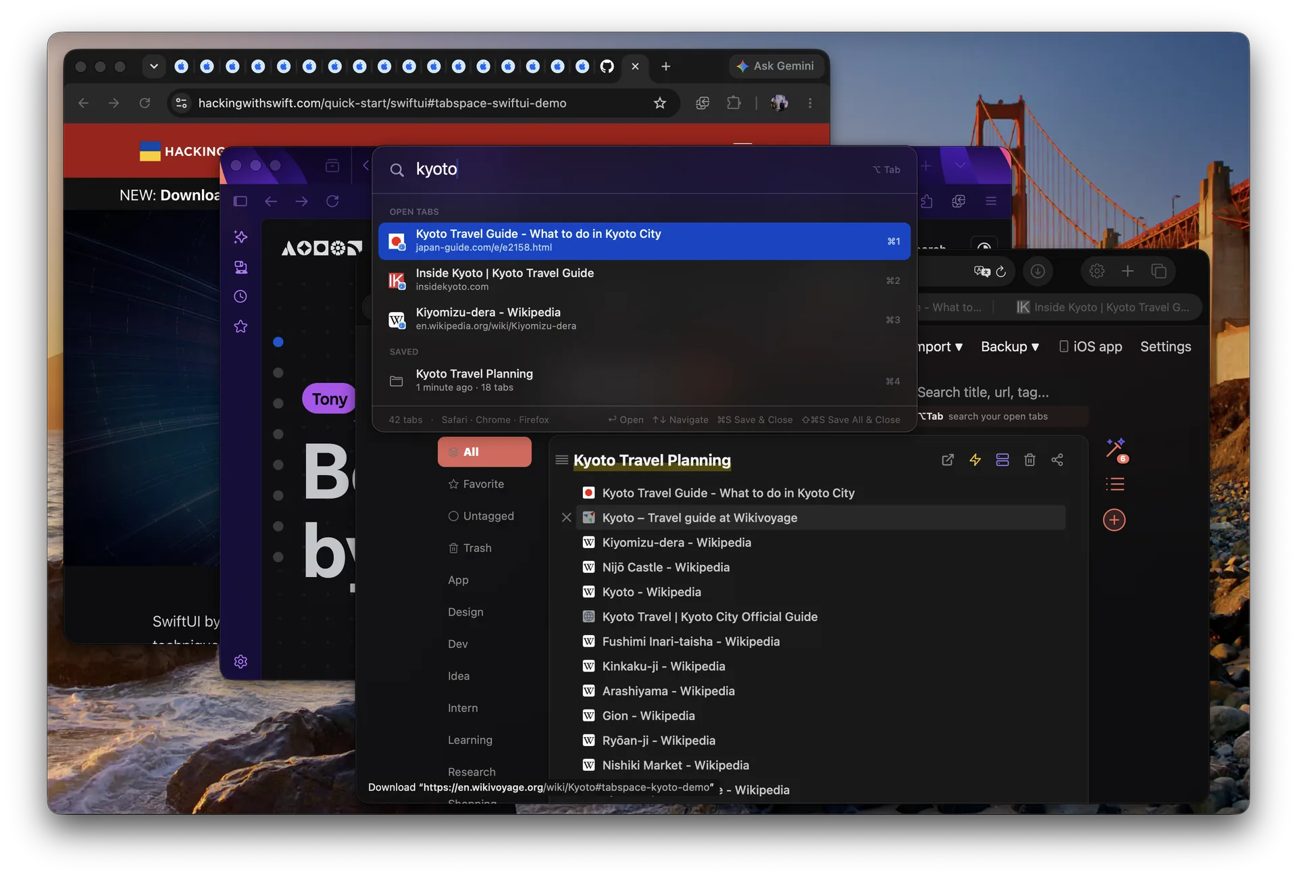Click Save All & Close shortcut hint
Image resolution: width=1297 pixels, height=877 pixels.
(x=851, y=420)
